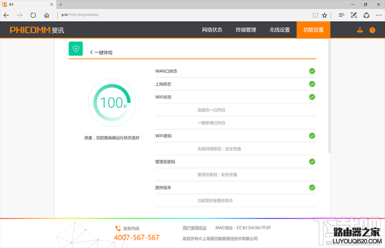Select the 功能设置 tab
Screen dimensions: 385x248
[x=313, y=30]
